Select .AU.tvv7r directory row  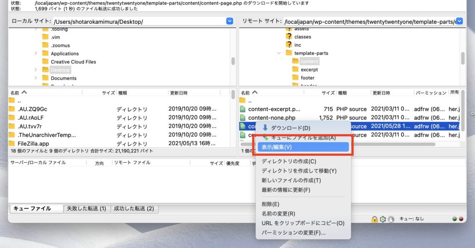119,126
